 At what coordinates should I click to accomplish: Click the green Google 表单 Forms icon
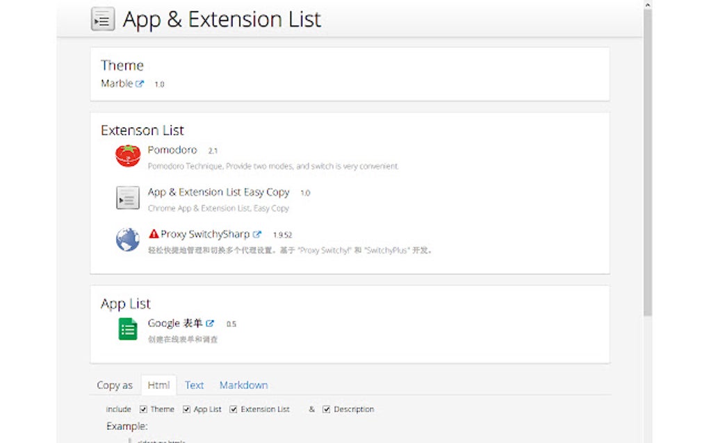coord(127,328)
